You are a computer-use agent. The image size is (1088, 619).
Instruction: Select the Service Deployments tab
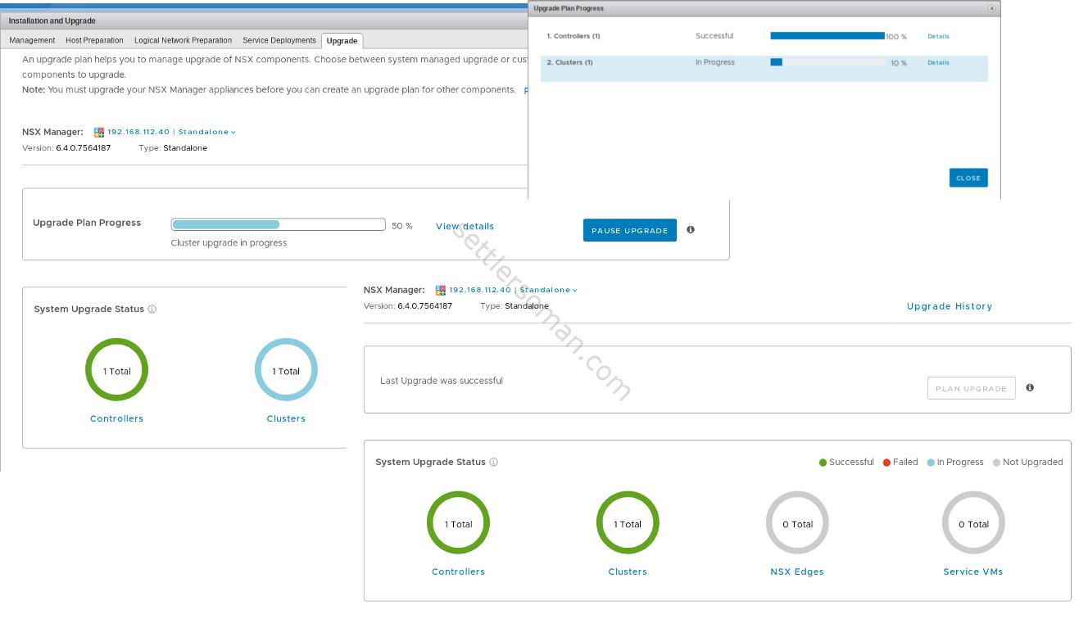(279, 40)
